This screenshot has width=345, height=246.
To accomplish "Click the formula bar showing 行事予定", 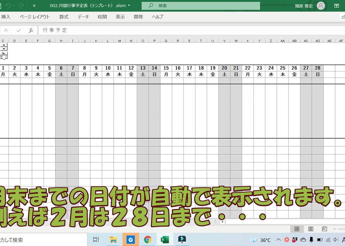I will point(192,30).
